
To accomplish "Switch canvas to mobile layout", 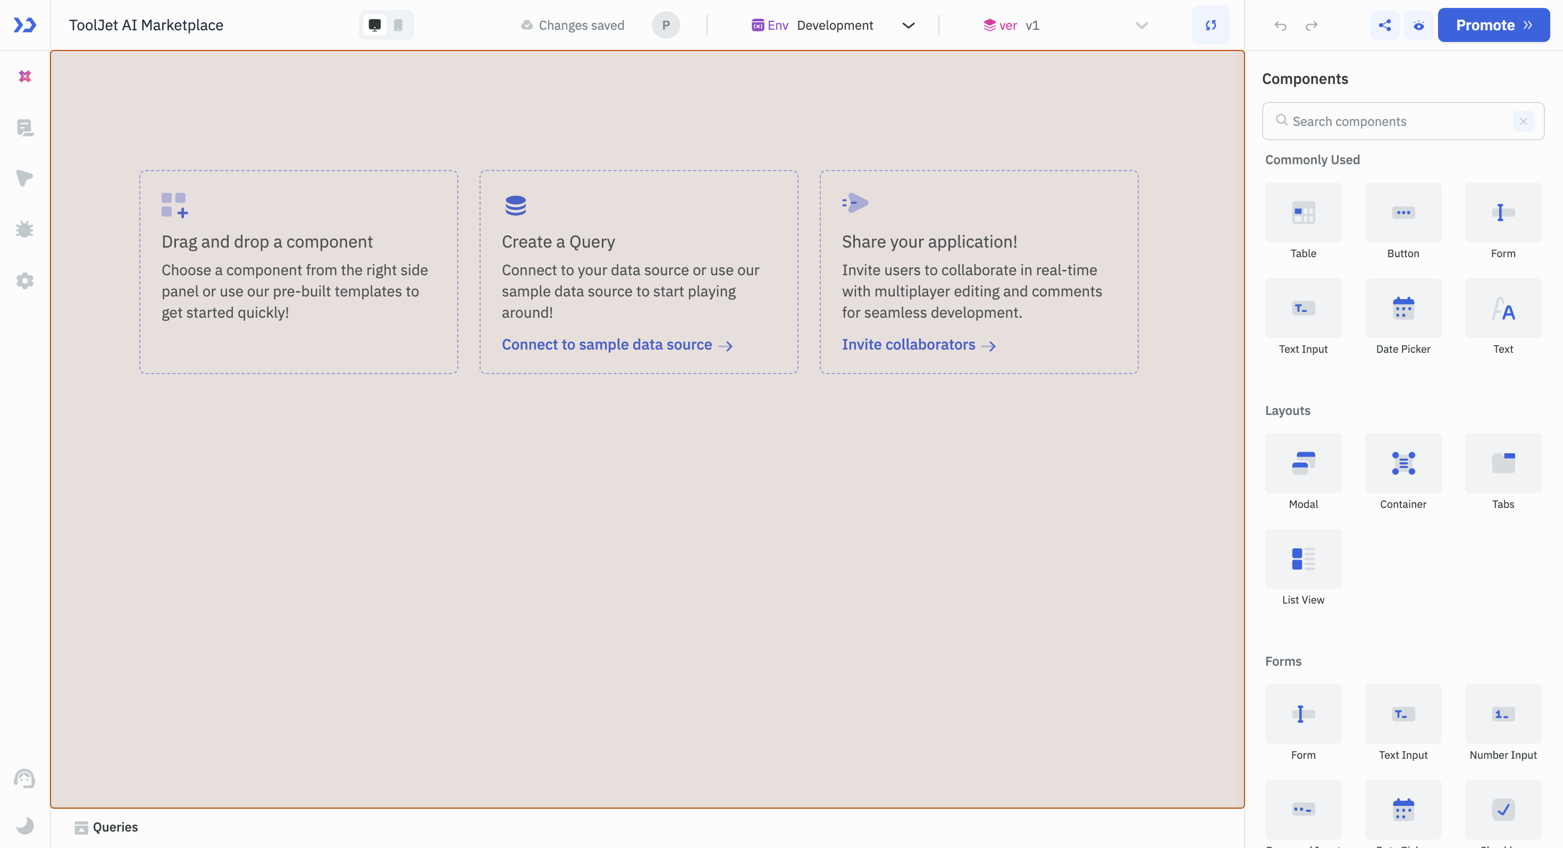I will pos(398,25).
